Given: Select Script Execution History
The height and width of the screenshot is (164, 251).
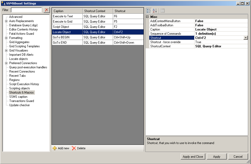Looking at the screenshot, I should (x=24, y=84).
